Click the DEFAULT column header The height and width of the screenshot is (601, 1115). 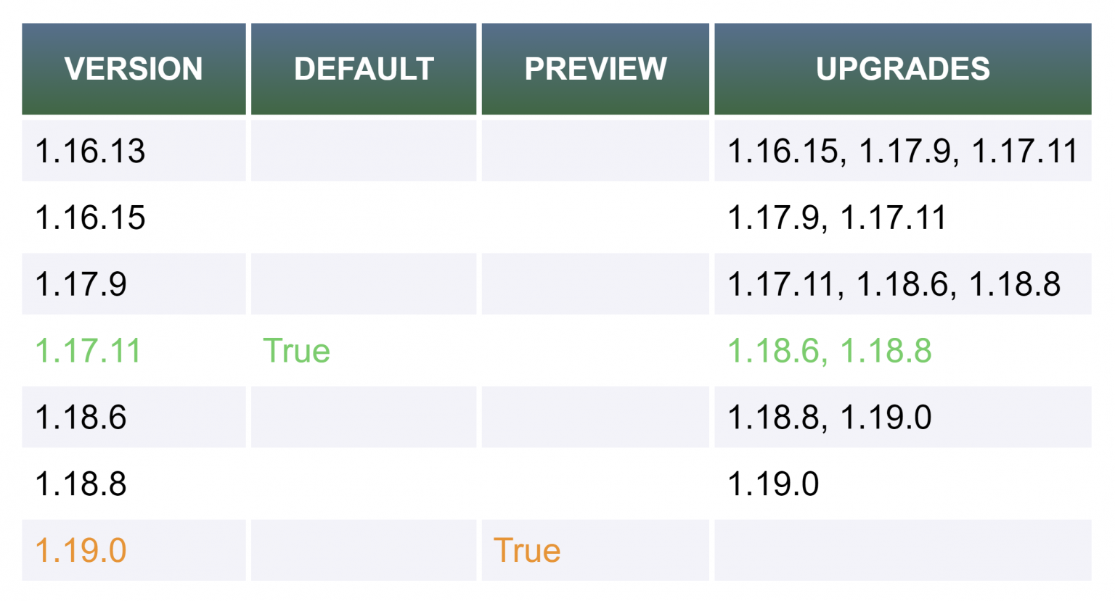tap(364, 69)
